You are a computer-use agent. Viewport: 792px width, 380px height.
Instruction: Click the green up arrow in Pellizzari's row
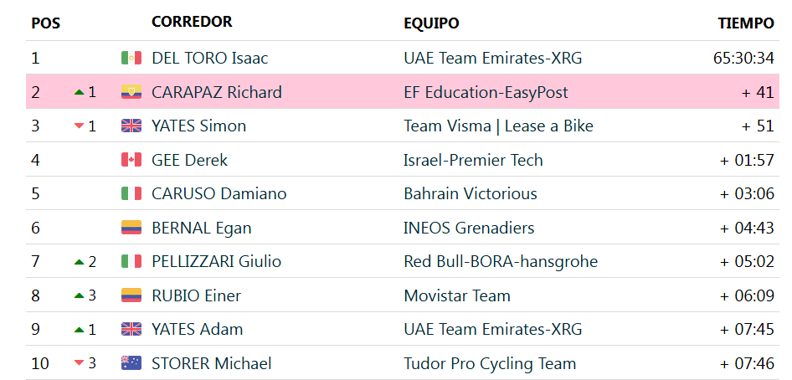79,261
